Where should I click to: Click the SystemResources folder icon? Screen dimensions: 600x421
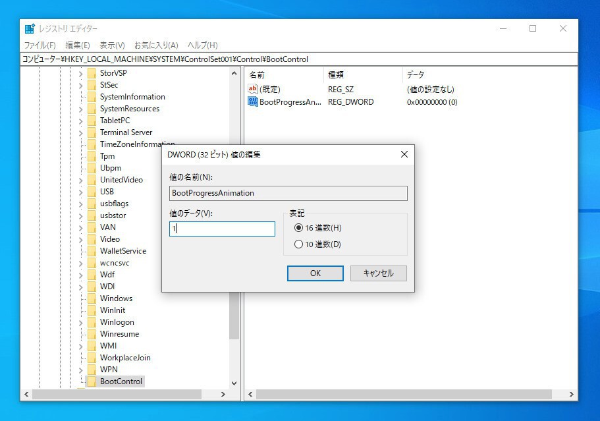tap(92, 109)
